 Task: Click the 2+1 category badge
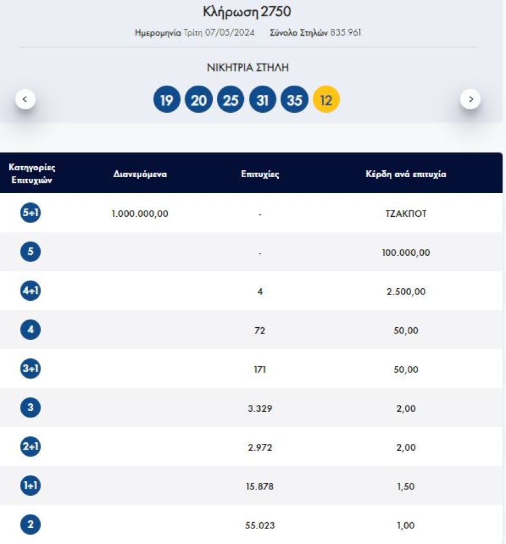tap(30, 447)
